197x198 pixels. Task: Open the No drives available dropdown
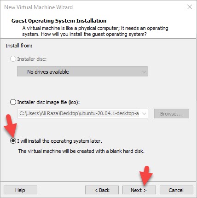click(x=82, y=71)
